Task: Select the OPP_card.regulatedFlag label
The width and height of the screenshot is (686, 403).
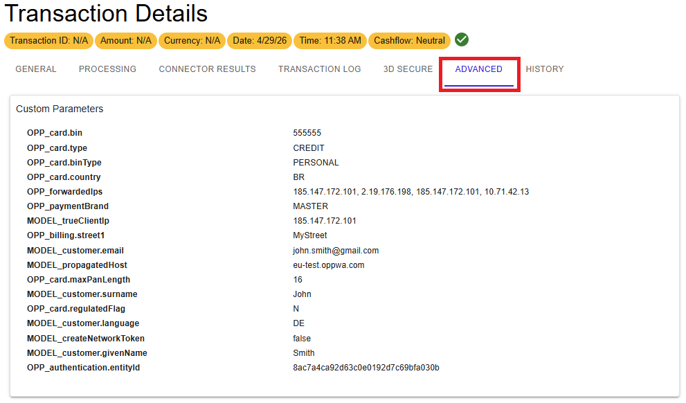Action: 76,309
